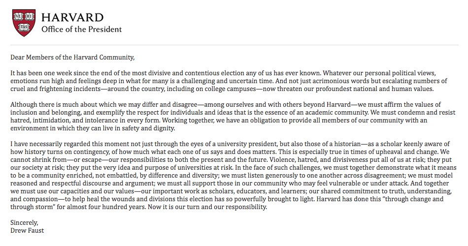Image resolution: width=468 pixels, height=246 pixels.
Task: Click the 'Office of the President' text
Action: click(x=81, y=29)
